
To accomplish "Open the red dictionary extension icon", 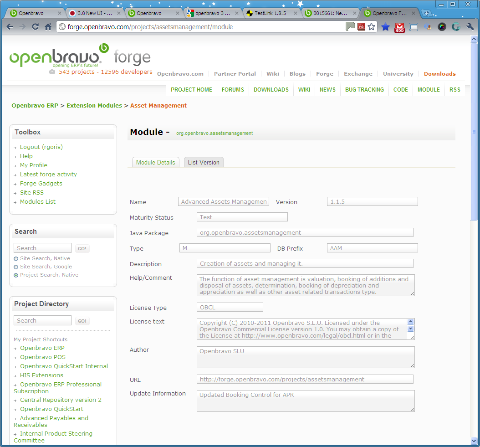I will pyautogui.click(x=361, y=26).
